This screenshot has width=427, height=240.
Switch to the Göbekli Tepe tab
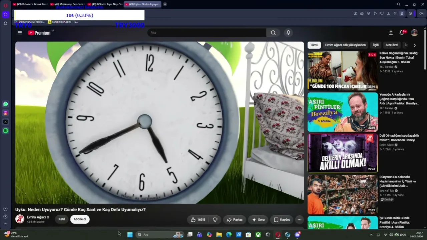105,4
